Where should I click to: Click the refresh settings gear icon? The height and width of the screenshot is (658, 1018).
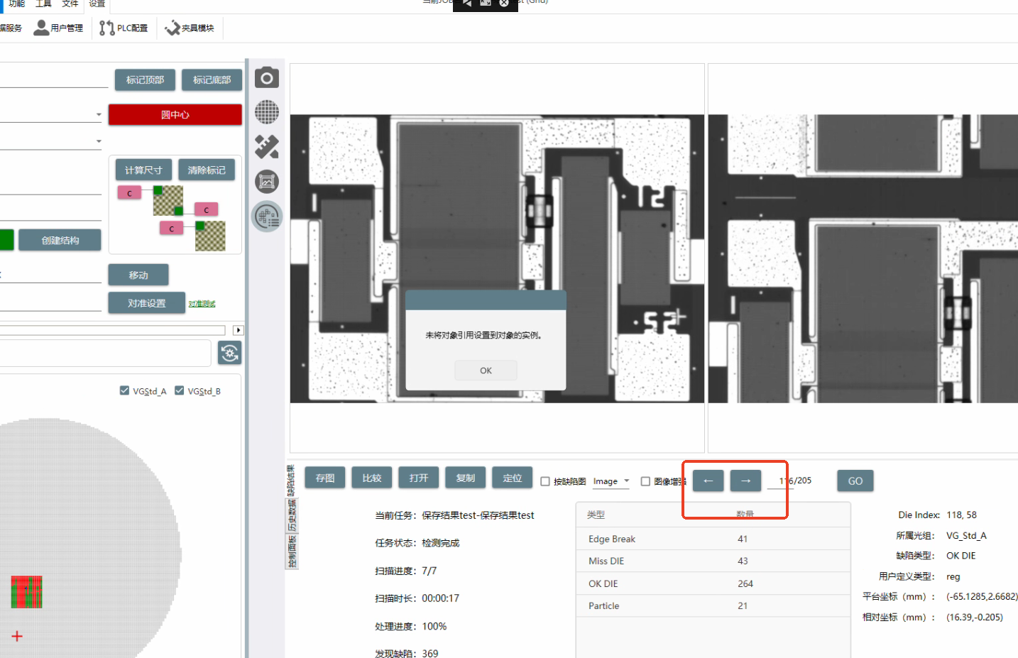[x=230, y=353]
